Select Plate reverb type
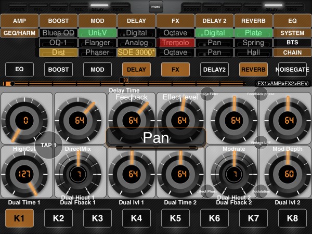Screen dimensions: 312x234 (253, 33)
